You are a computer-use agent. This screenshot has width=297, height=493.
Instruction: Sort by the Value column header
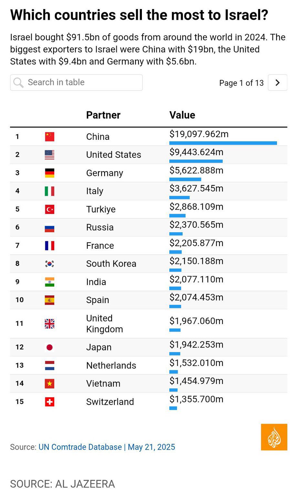point(182,115)
